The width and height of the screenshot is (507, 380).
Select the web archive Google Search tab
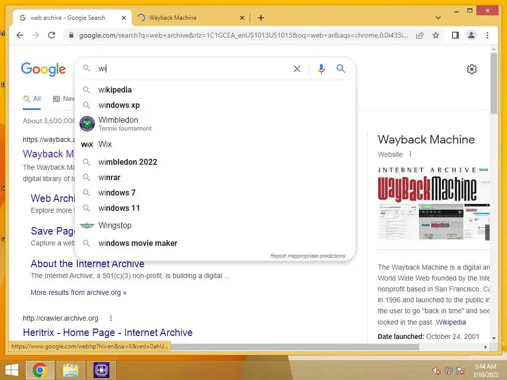72,18
